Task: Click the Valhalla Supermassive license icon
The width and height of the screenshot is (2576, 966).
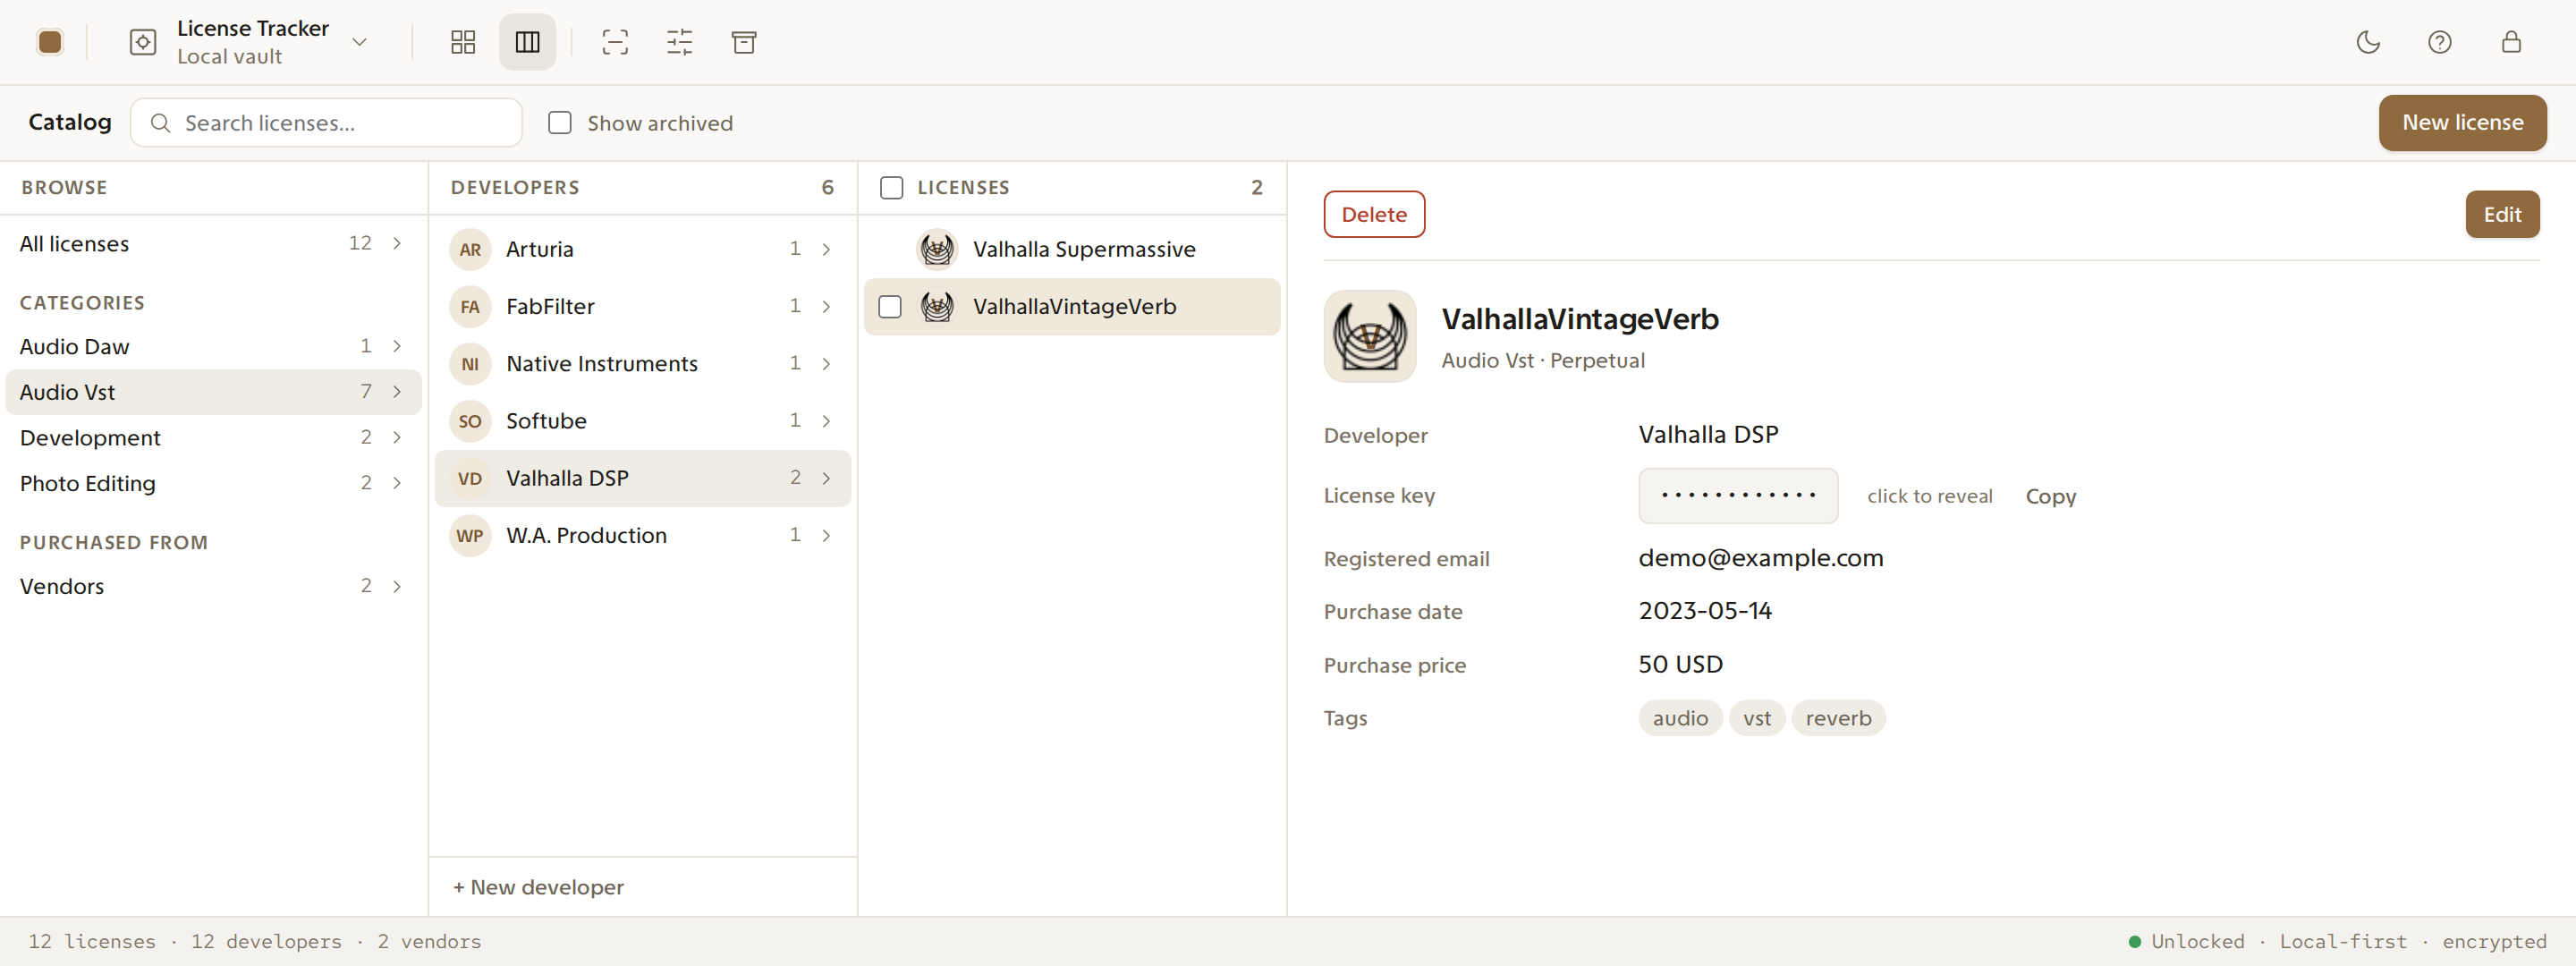Action: tap(937, 249)
